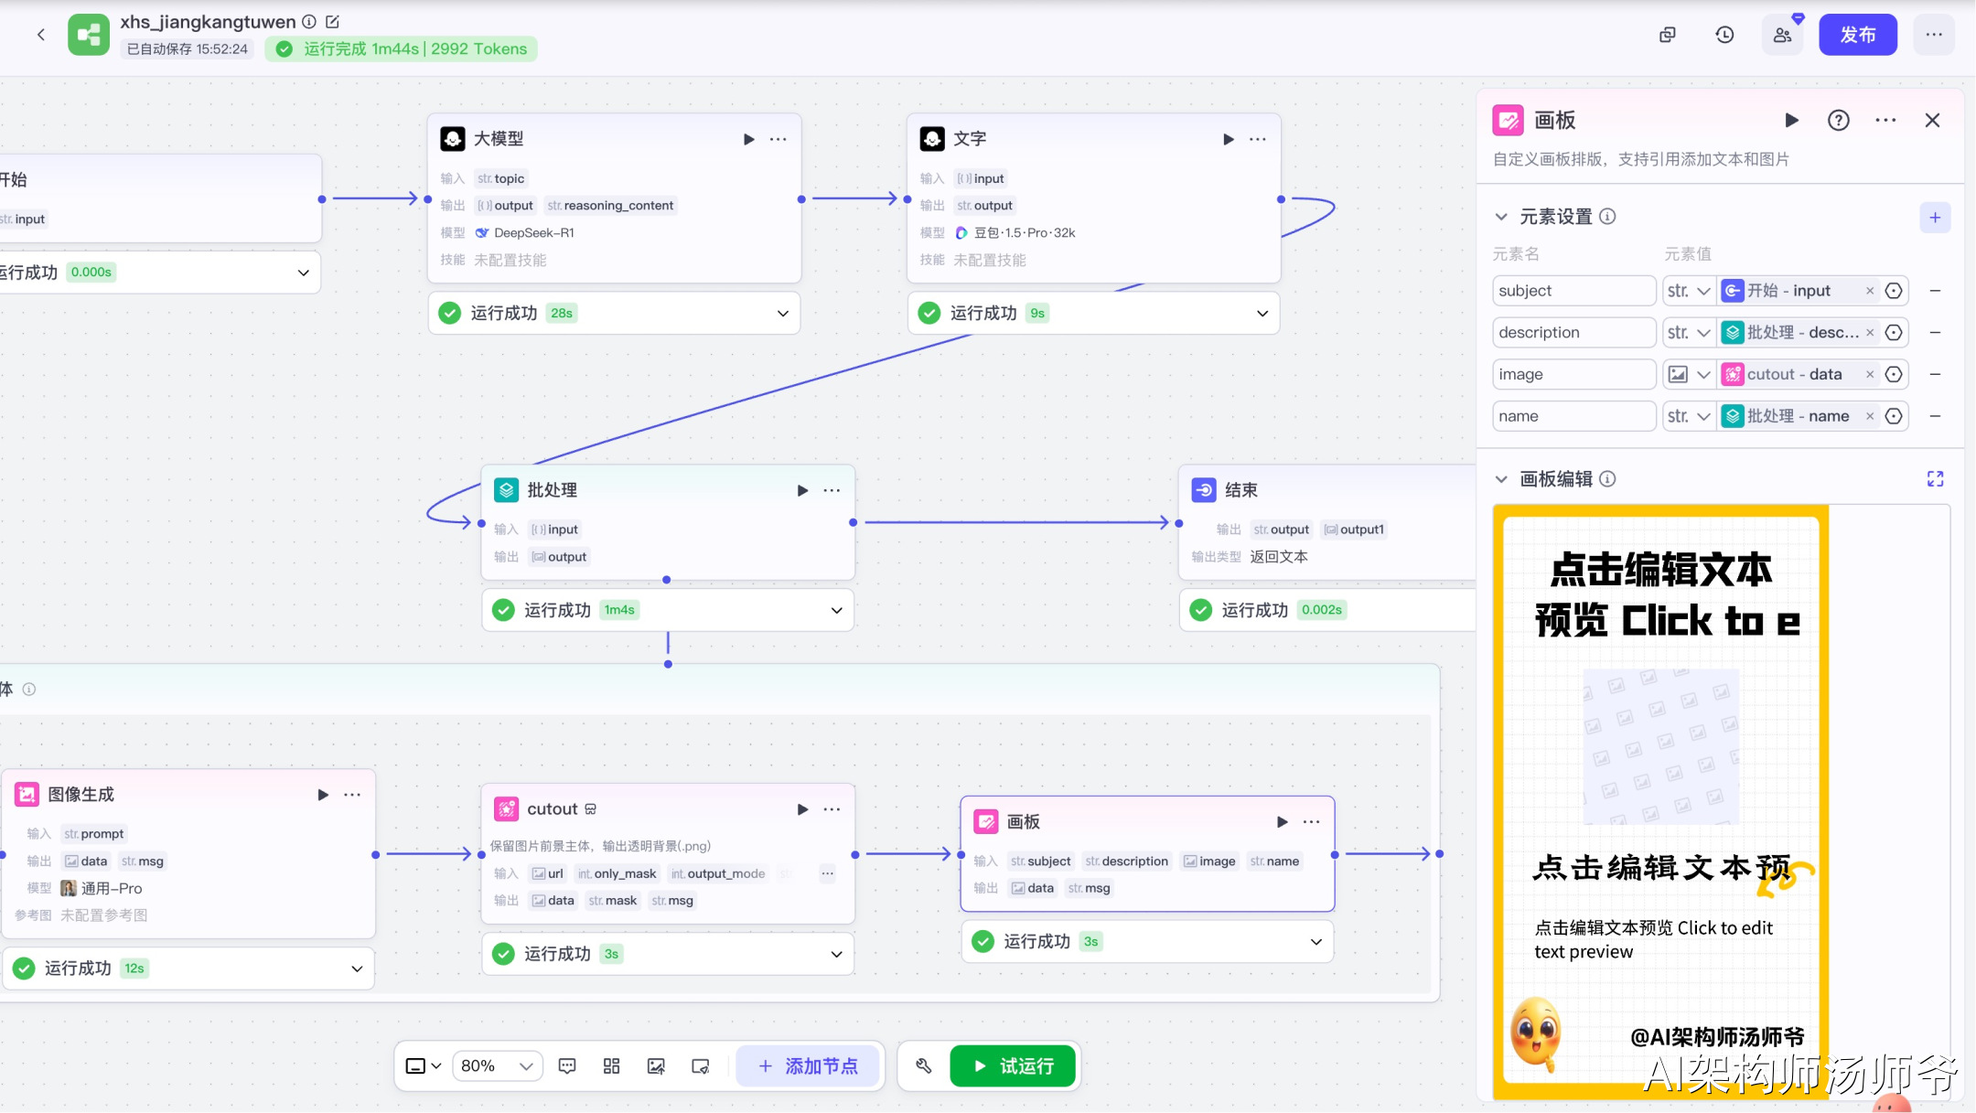The image size is (1976, 1113).
Task: Open the 画板 panel more options
Action: click(x=1885, y=120)
